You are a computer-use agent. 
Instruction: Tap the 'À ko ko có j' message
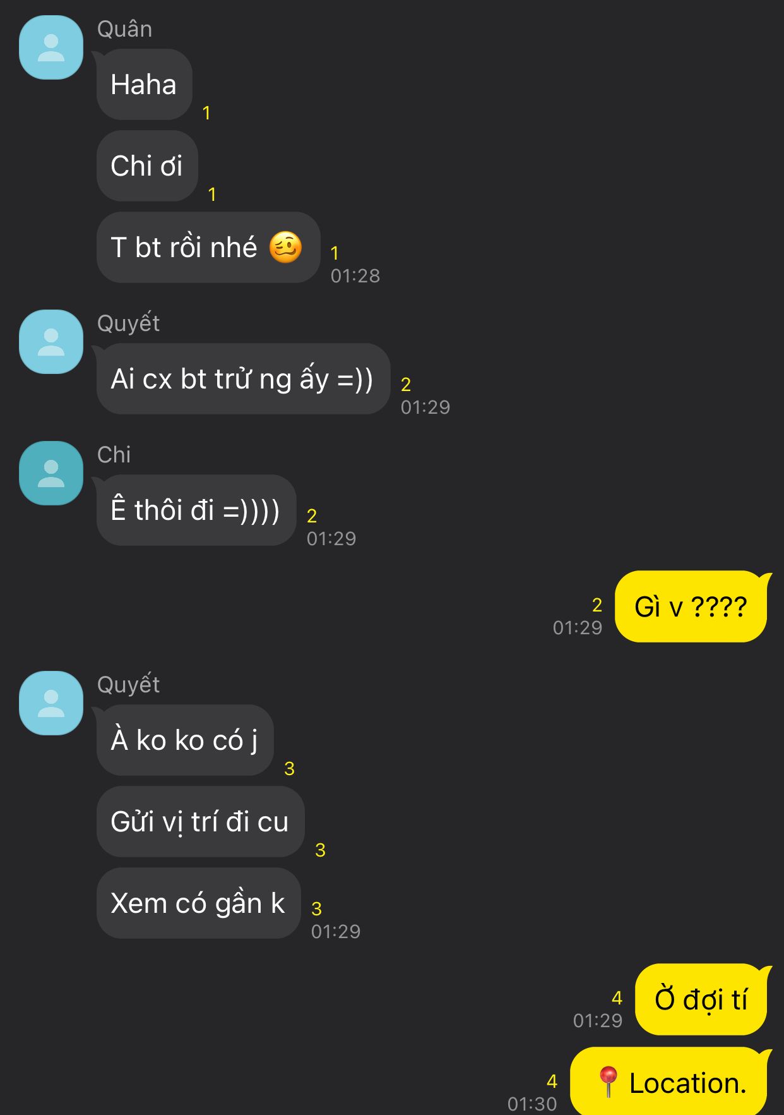point(185,740)
